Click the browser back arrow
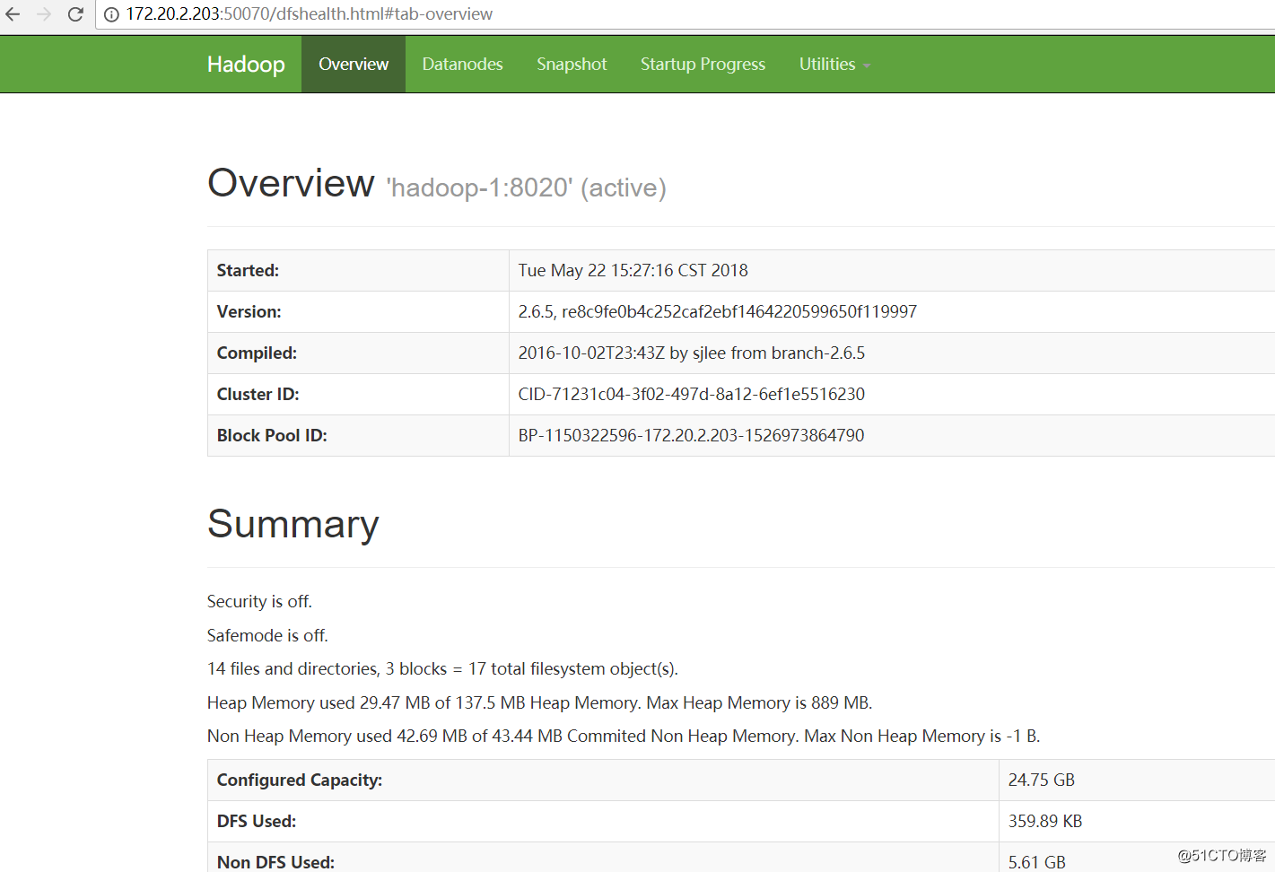Viewport: 1275px width, 872px height. coord(13,14)
